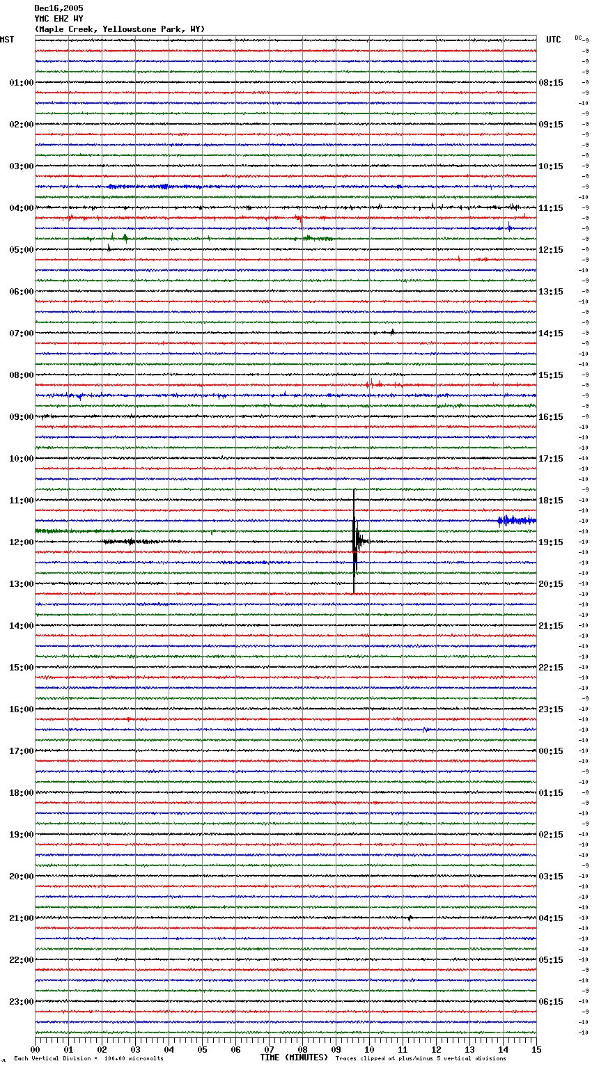Select the 23:00 MST hour label
Screen dimensions: 592x1068
coord(22,1002)
